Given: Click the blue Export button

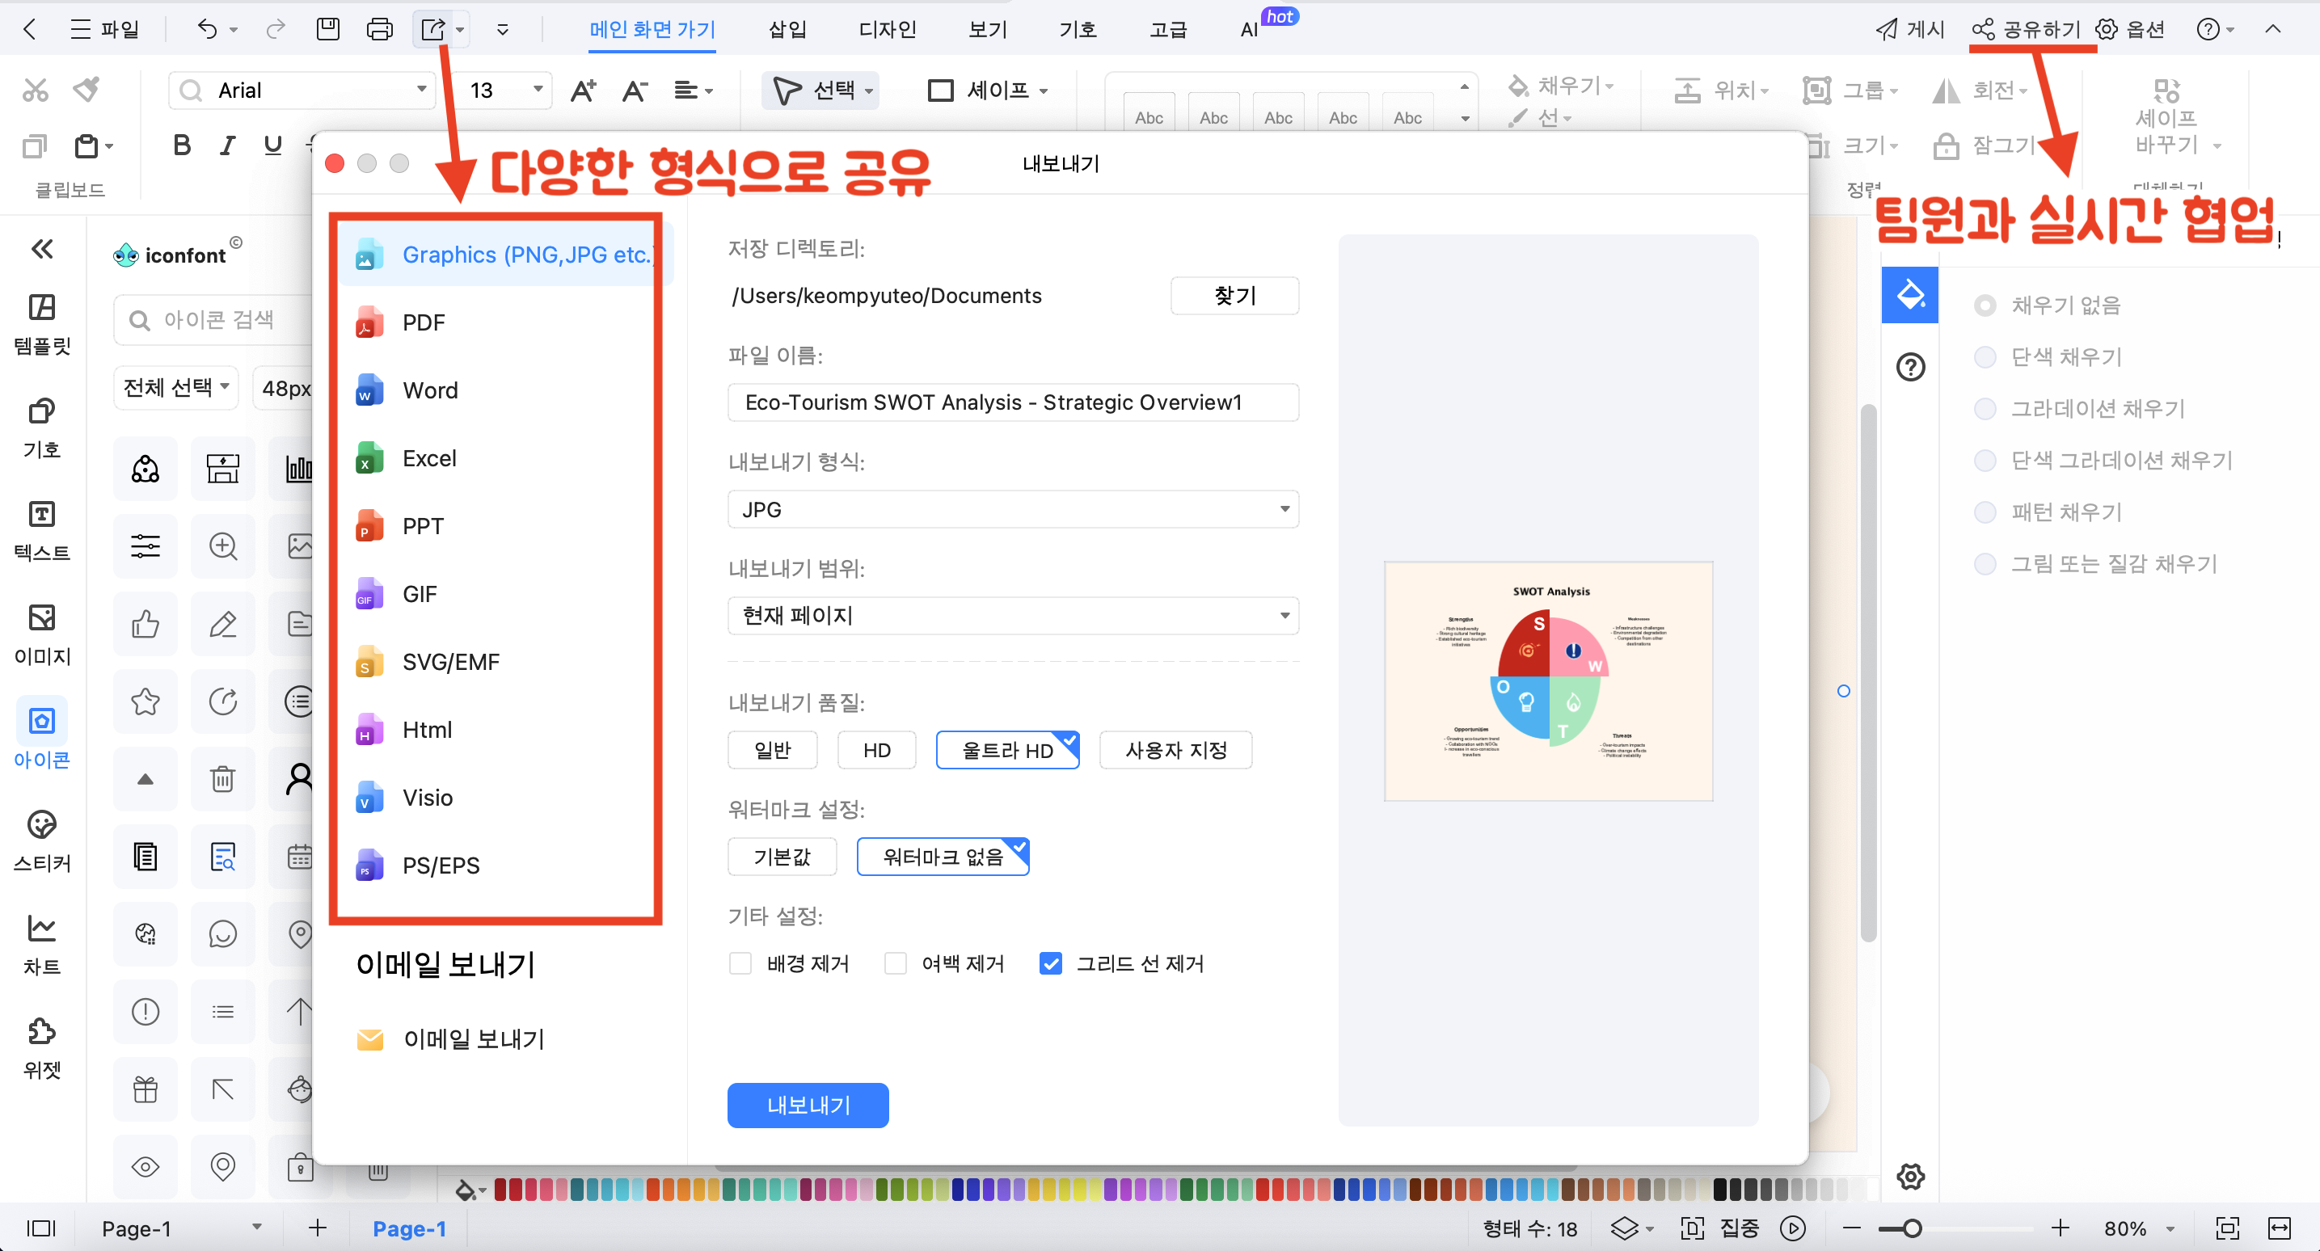Looking at the screenshot, I should point(807,1104).
